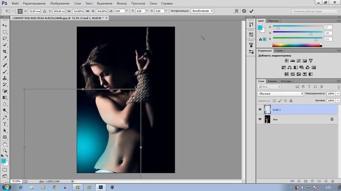Cancel the transform operation
341x191 pixels.
click(x=244, y=11)
